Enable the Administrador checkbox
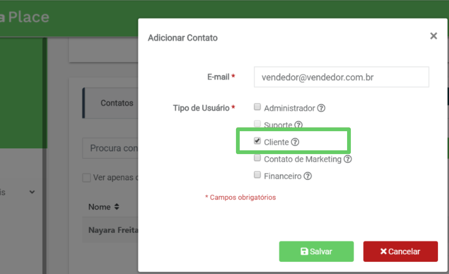 click(257, 107)
